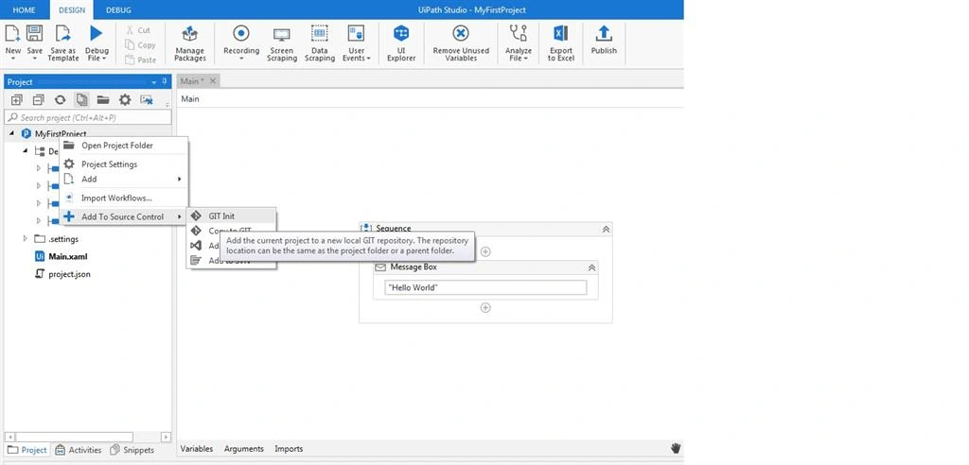Pin the Project panel with auto-hide pin
This screenshot has width=969, height=465.
165,81
